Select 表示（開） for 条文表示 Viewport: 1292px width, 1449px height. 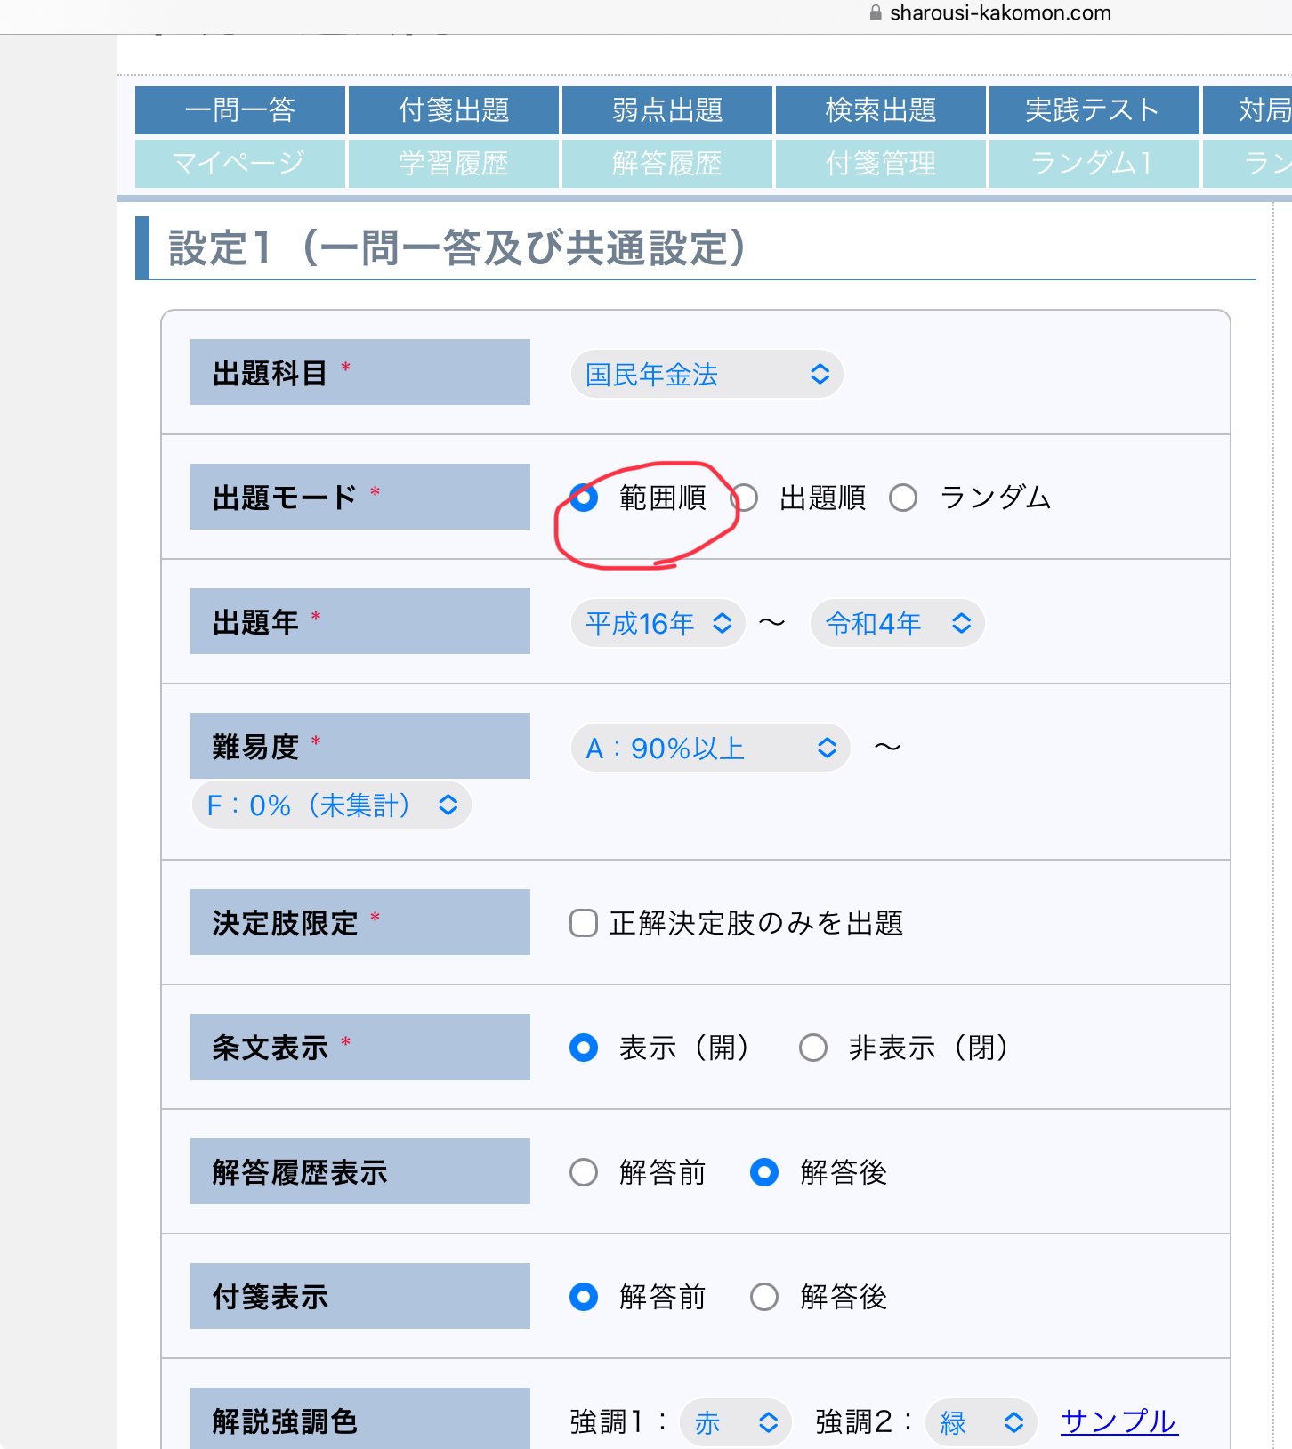tap(584, 1048)
